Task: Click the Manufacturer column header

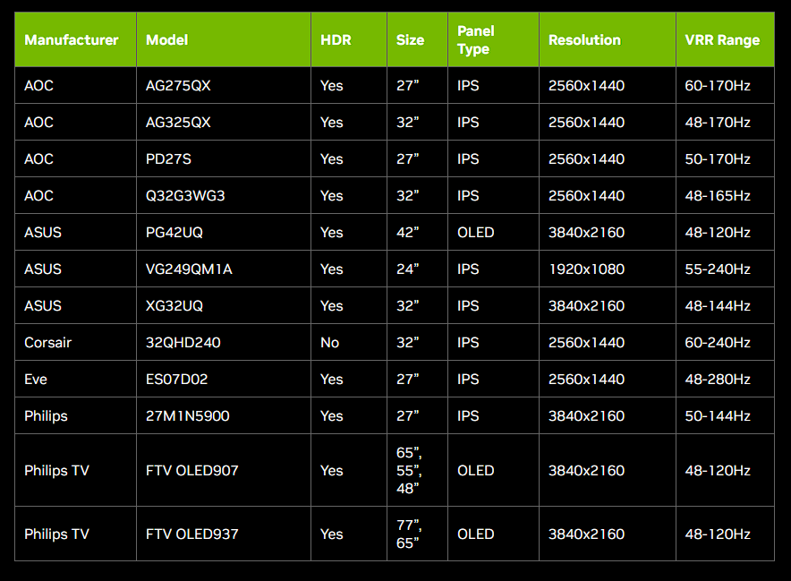Action: click(76, 40)
